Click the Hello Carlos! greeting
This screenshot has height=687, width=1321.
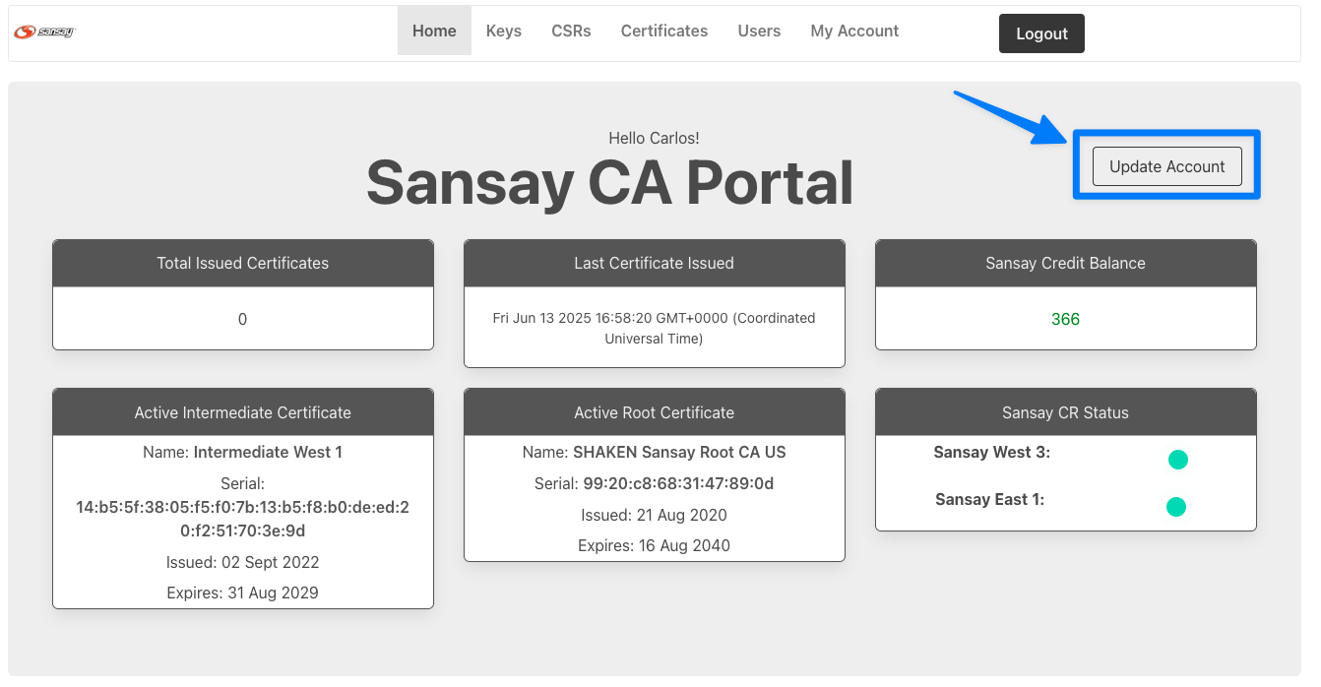pos(655,138)
